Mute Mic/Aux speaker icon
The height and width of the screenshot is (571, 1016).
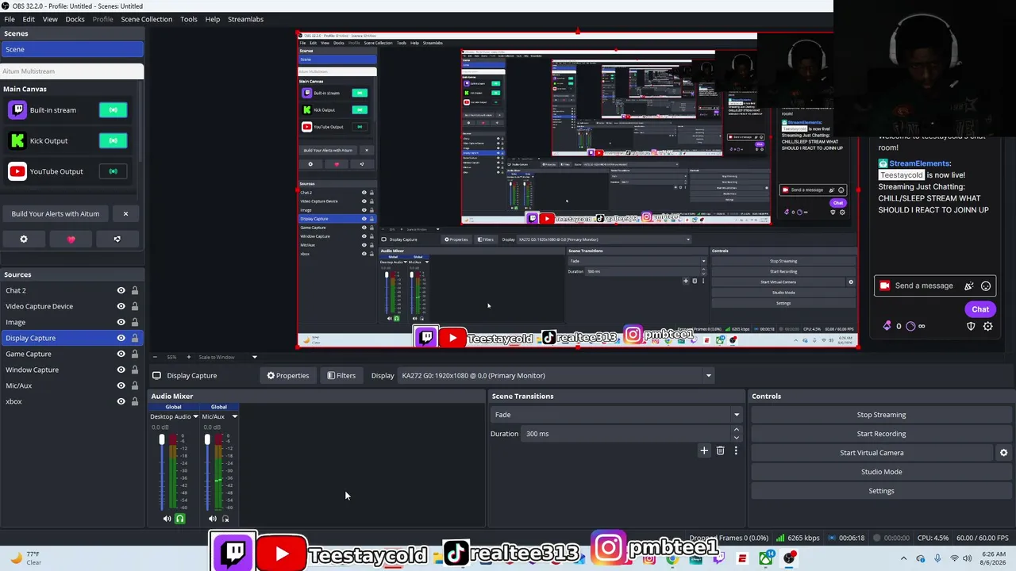212,519
